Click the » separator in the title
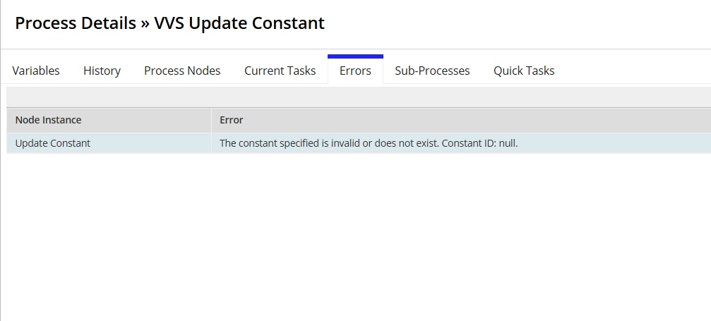The width and height of the screenshot is (711, 321). pos(145,23)
